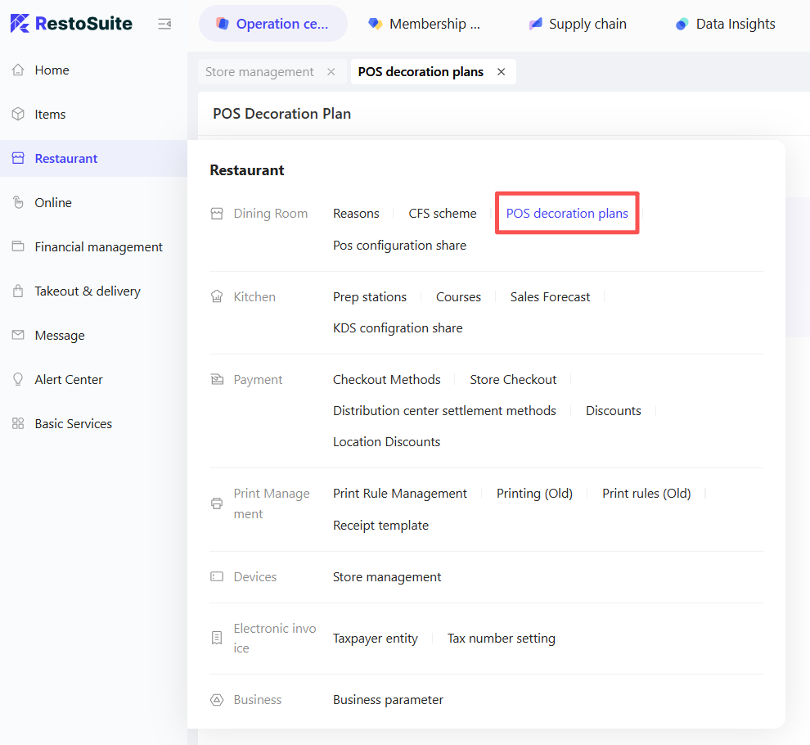
Task: Click the Online hand pointer icon
Action: 18,203
